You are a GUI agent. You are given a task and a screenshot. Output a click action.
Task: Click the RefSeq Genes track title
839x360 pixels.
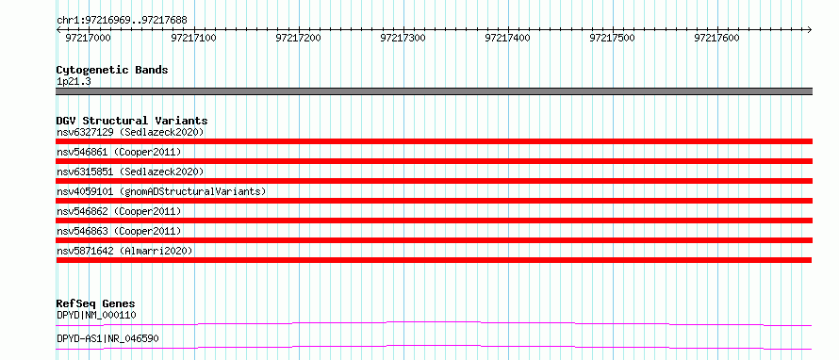(95, 304)
